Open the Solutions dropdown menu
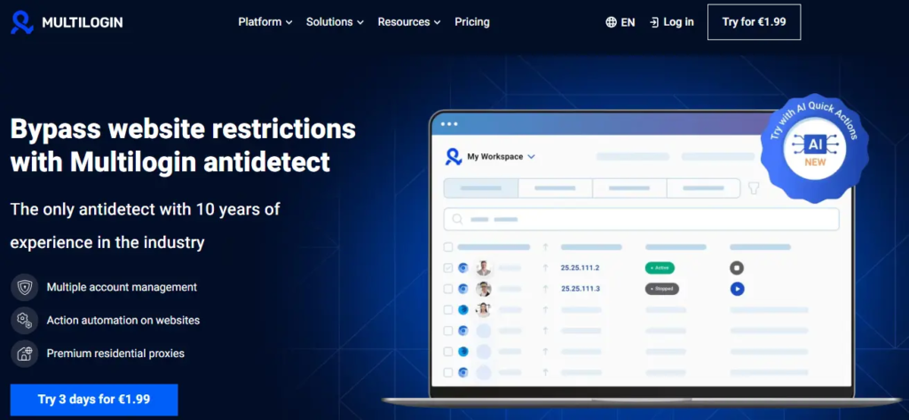This screenshot has height=420, width=909. click(x=335, y=22)
